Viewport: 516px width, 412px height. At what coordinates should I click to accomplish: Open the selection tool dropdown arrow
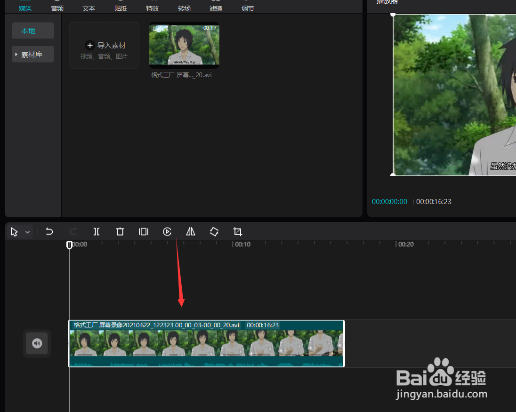28,232
